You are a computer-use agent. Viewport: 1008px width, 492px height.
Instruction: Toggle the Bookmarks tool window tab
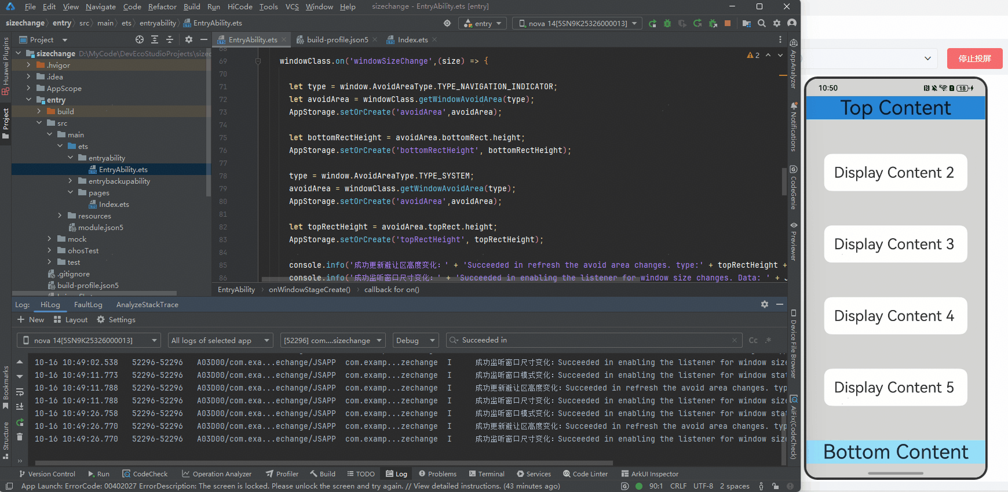pos(6,387)
